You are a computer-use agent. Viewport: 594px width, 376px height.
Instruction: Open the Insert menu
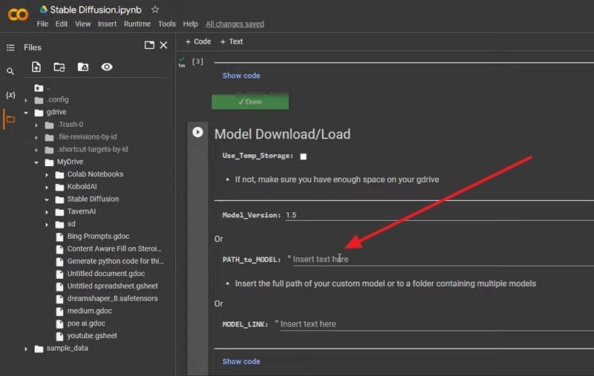pyautogui.click(x=107, y=24)
